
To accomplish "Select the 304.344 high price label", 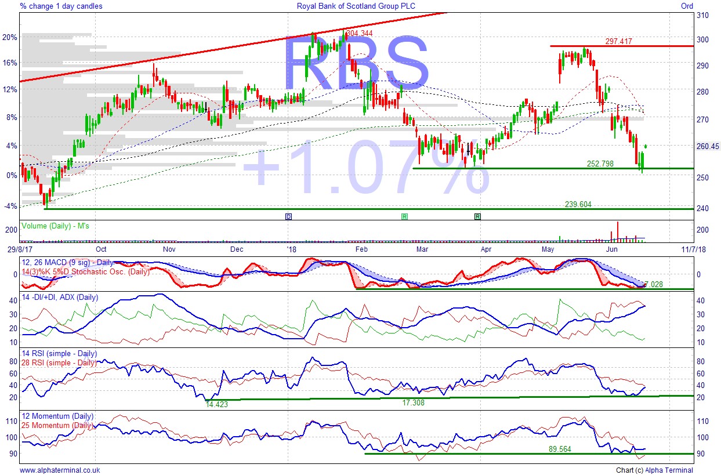I will 359,34.
